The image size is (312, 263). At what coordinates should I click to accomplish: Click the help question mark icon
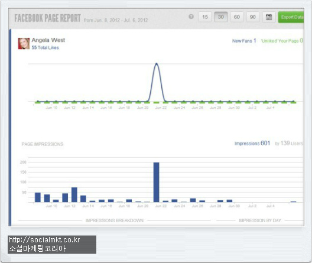tap(191, 17)
